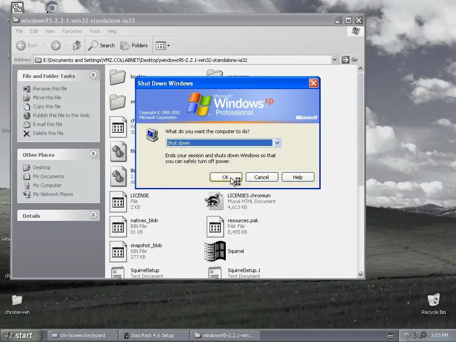Image resolution: width=456 pixels, height=342 pixels.
Task: Open the File menu
Action: [19, 31]
